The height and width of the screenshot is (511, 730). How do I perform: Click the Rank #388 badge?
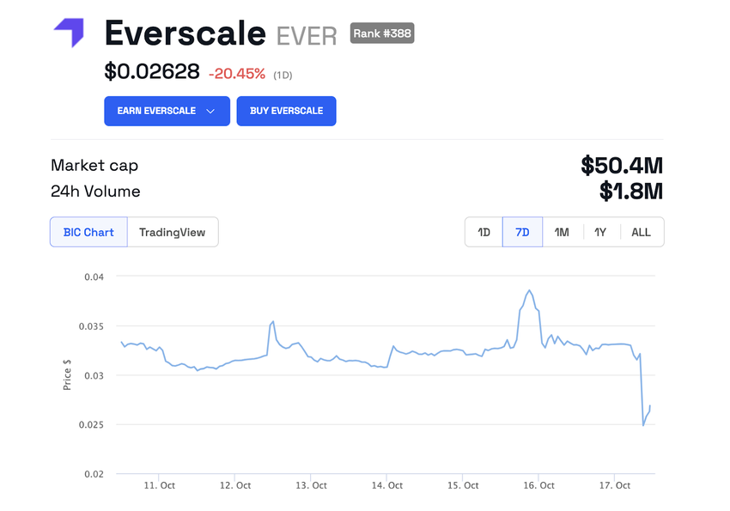tap(382, 33)
